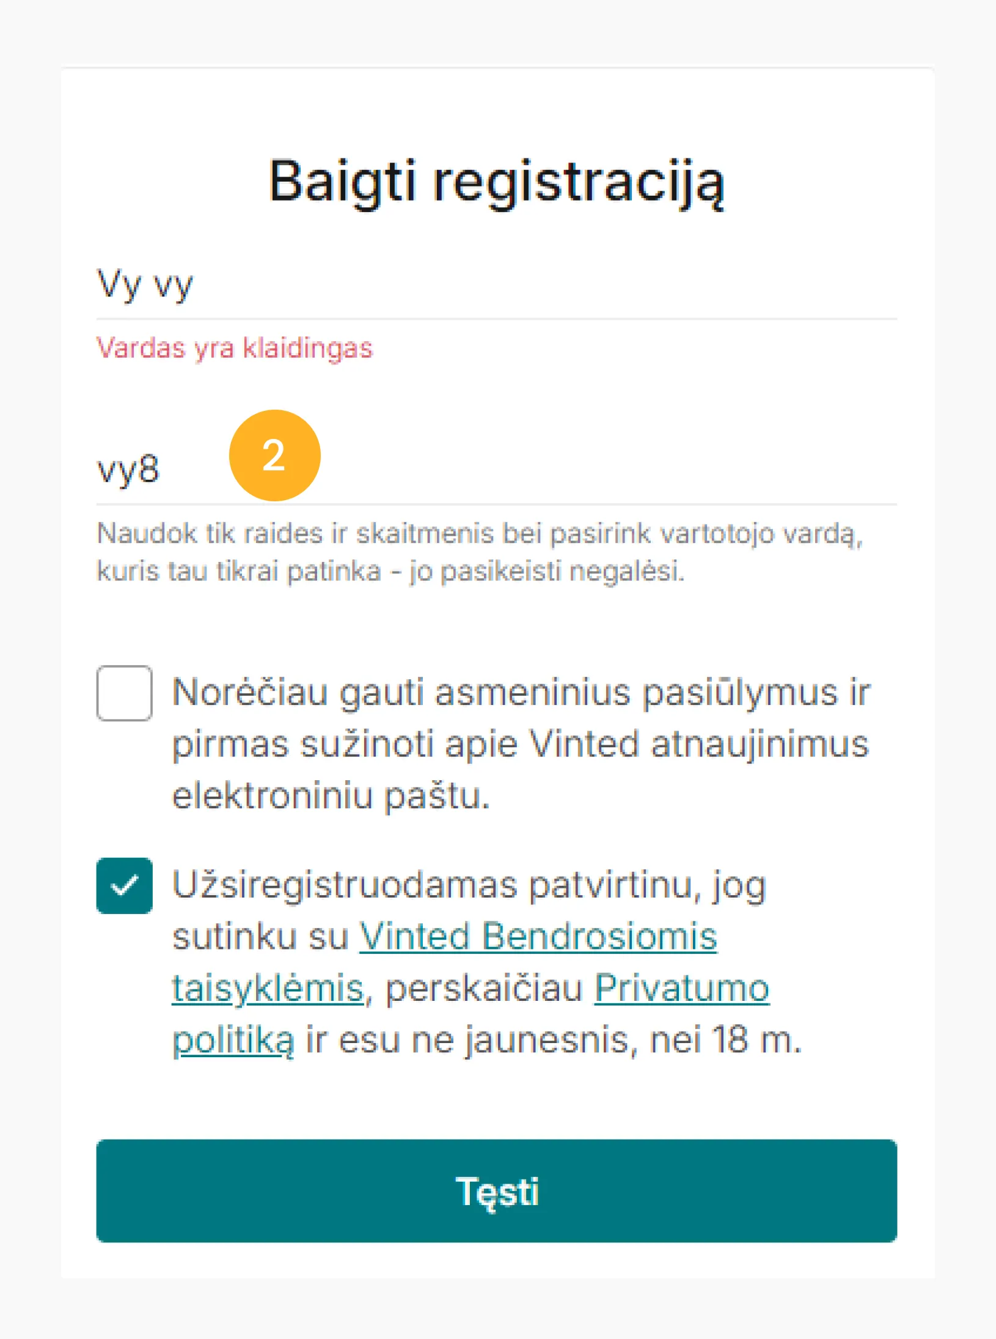Open the 'Privatumo' policy link
The height and width of the screenshot is (1339, 996).
(x=681, y=988)
